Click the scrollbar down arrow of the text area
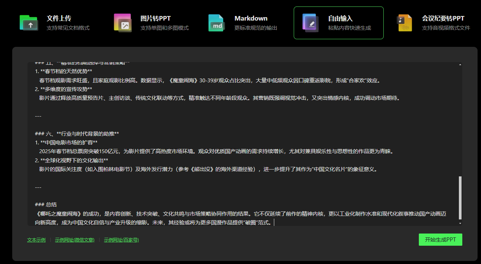This screenshot has height=264, width=481. pyautogui.click(x=460, y=223)
